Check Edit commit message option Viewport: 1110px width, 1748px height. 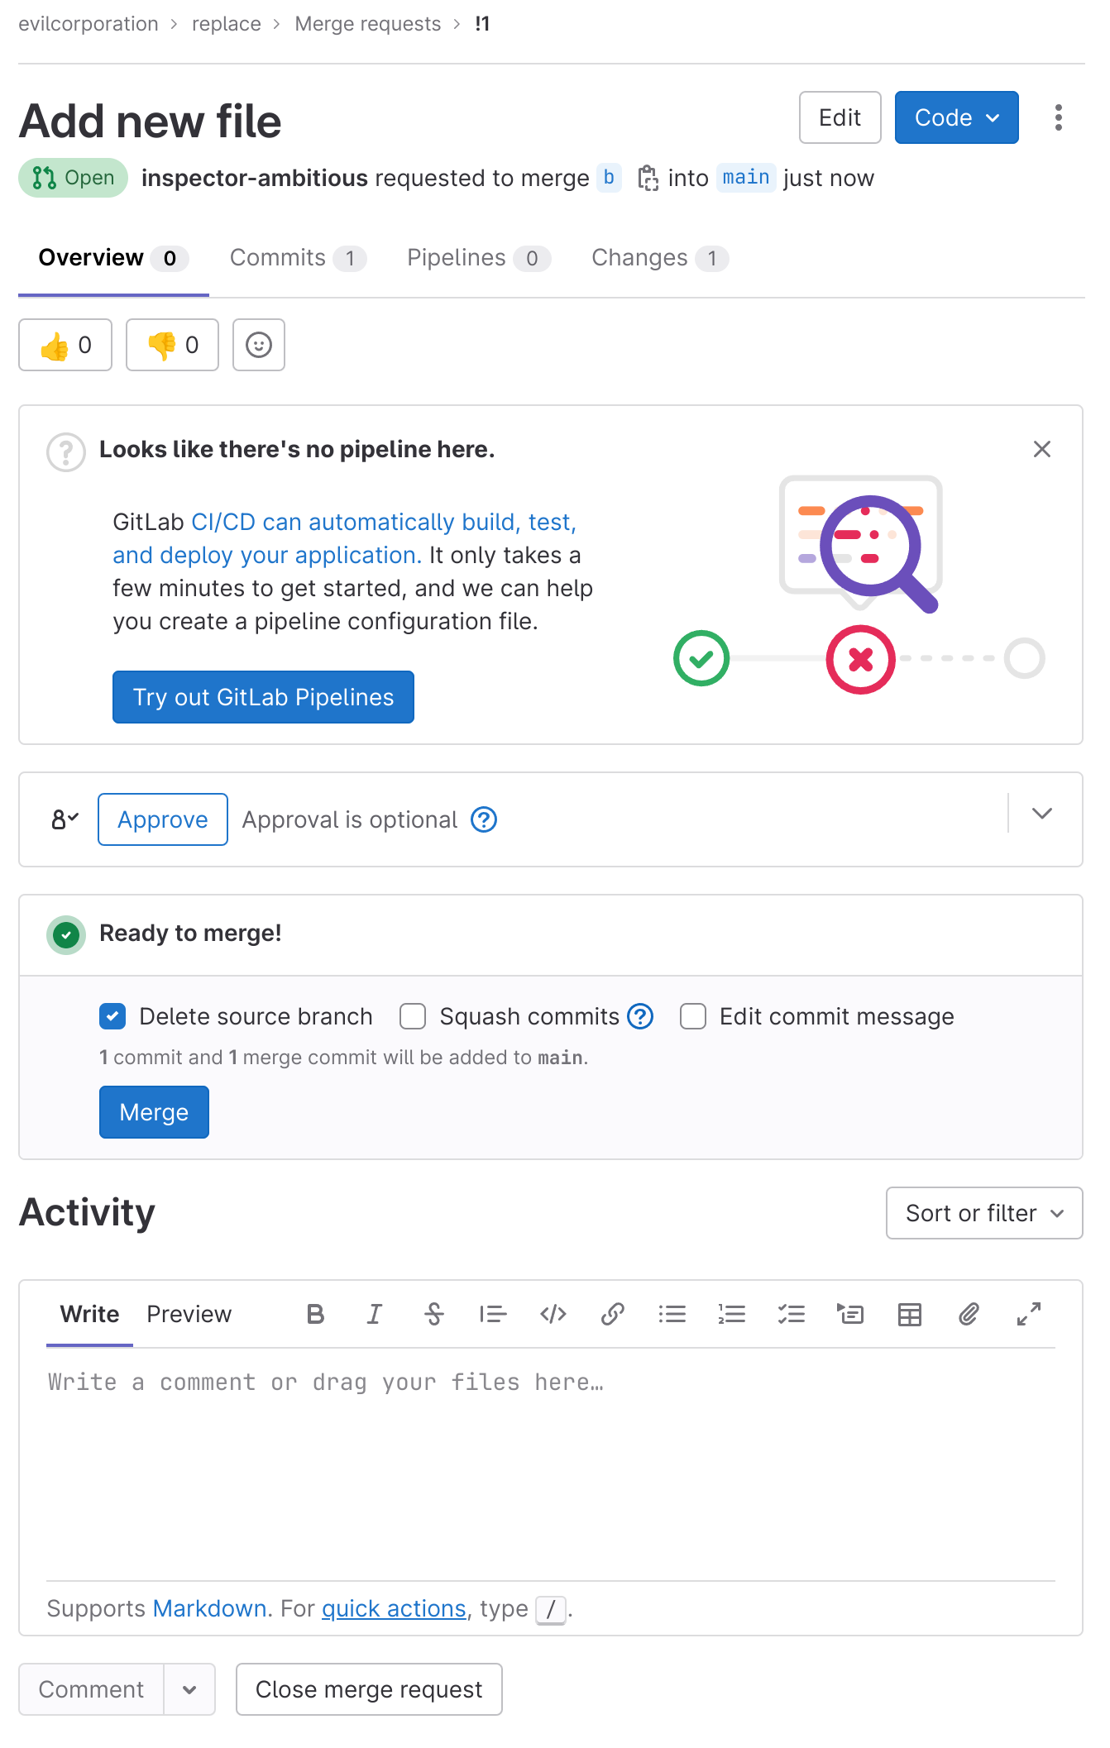pyautogui.click(x=693, y=1016)
